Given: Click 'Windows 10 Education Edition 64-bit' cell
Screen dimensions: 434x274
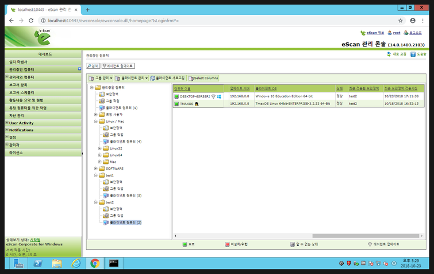Looking at the screenshot, I should click(x=294, y=96).
